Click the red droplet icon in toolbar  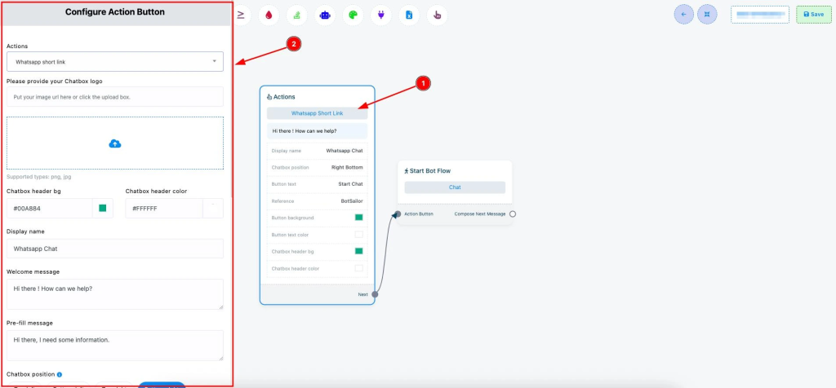[x=268, y=15]
